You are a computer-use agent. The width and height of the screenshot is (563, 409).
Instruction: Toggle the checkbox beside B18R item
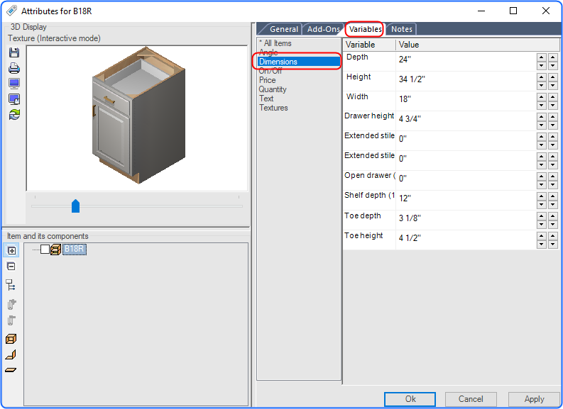(x=45, y=249)
